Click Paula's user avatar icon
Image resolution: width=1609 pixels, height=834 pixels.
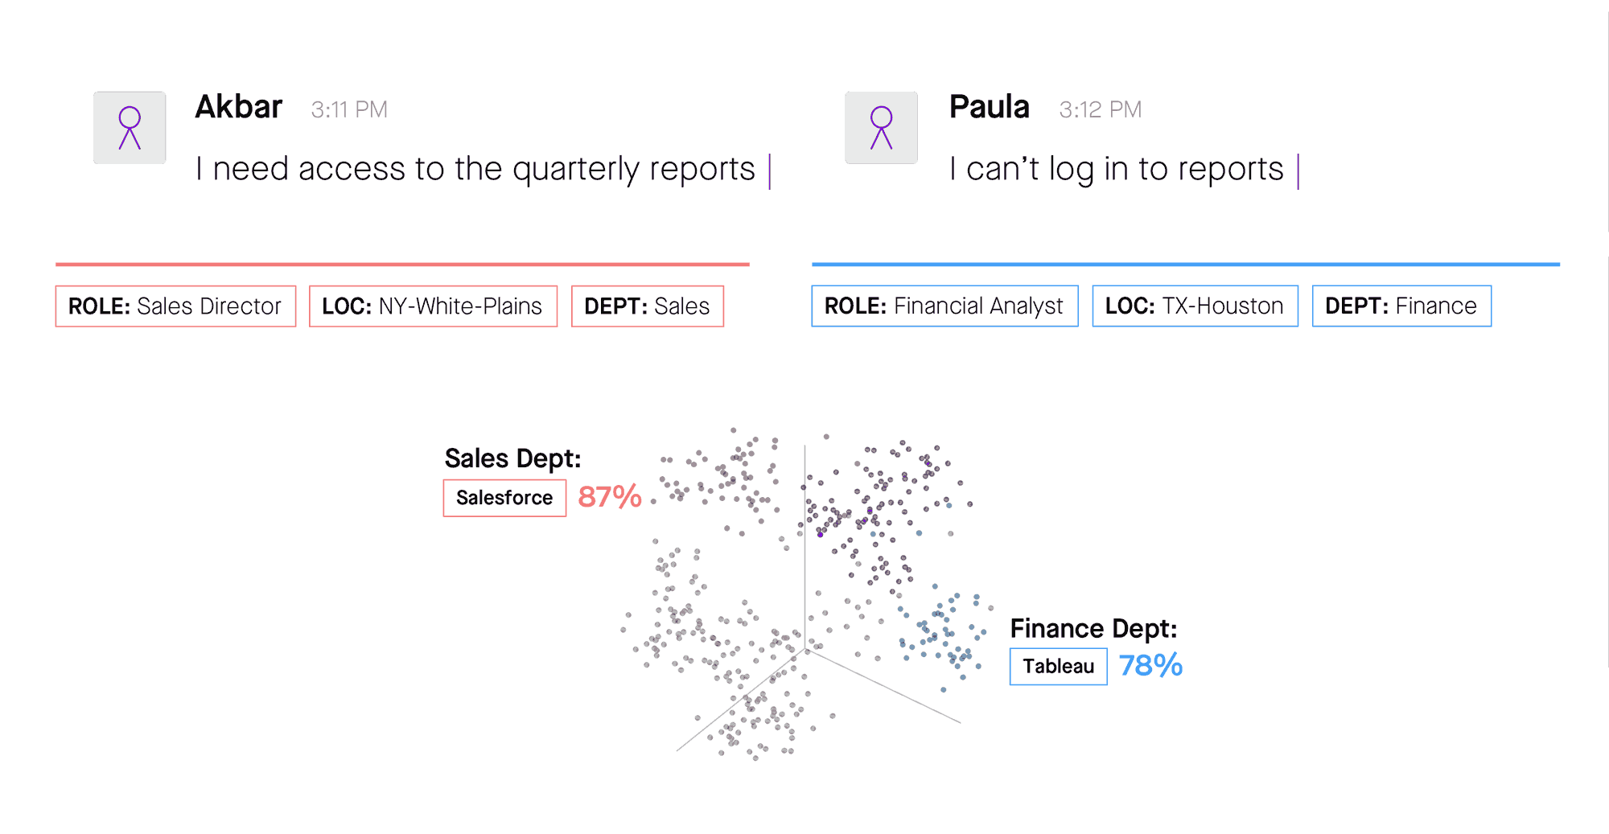(881, 128)
